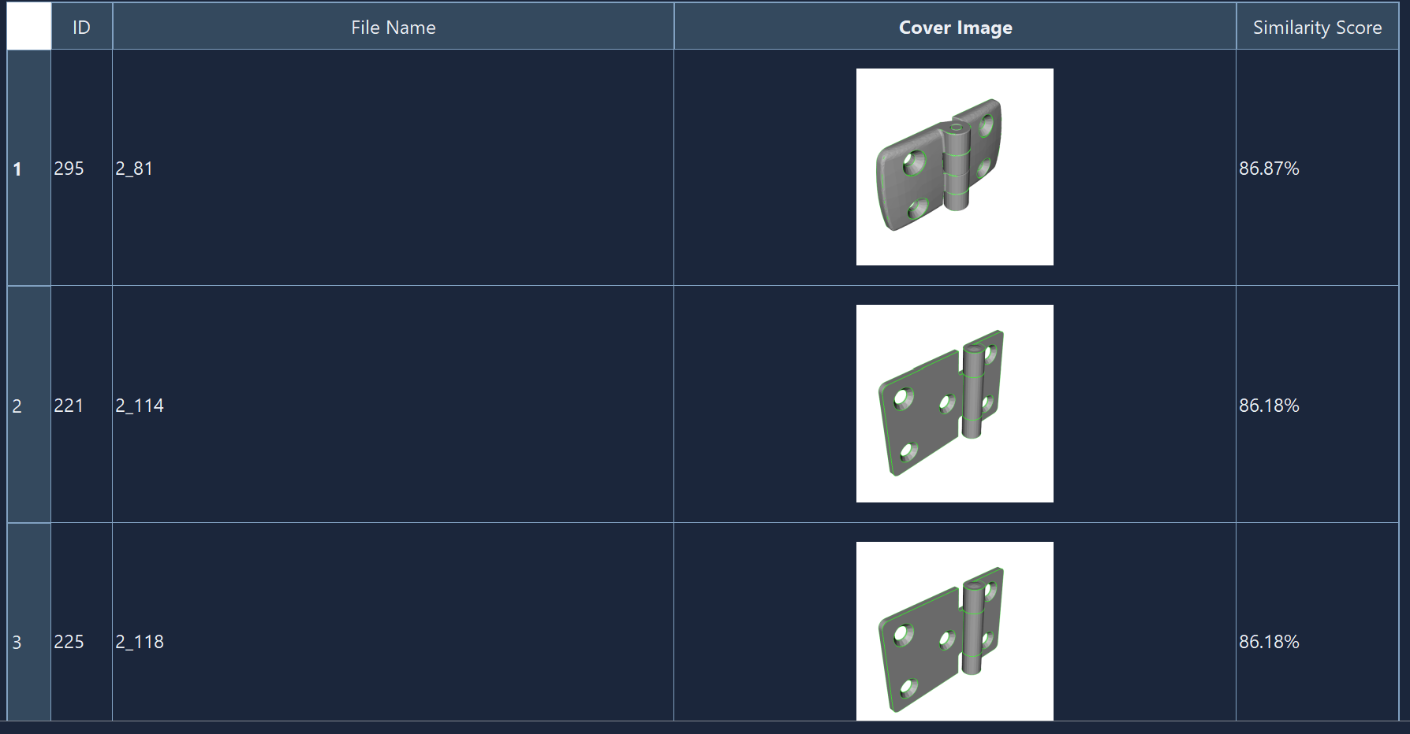Click the Cover Image column header

(954, 28)
